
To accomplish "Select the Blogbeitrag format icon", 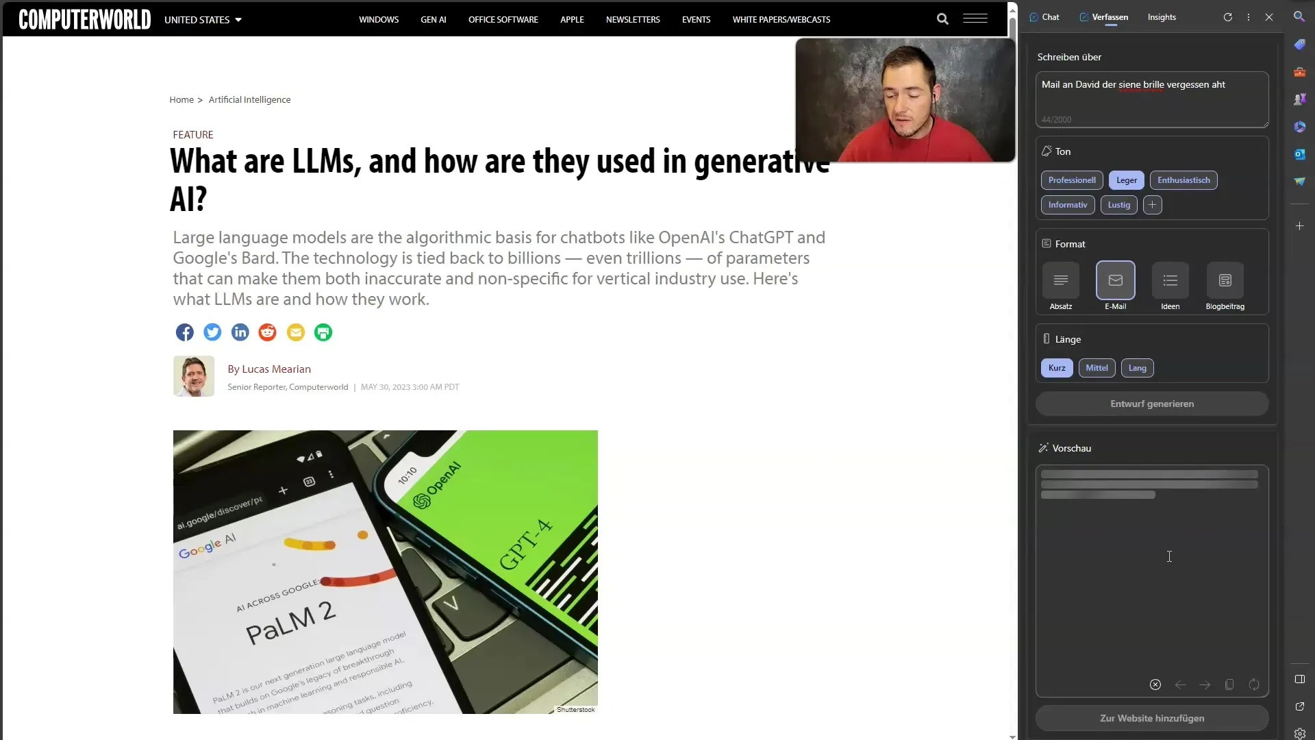I will (x=1225, y=280).
